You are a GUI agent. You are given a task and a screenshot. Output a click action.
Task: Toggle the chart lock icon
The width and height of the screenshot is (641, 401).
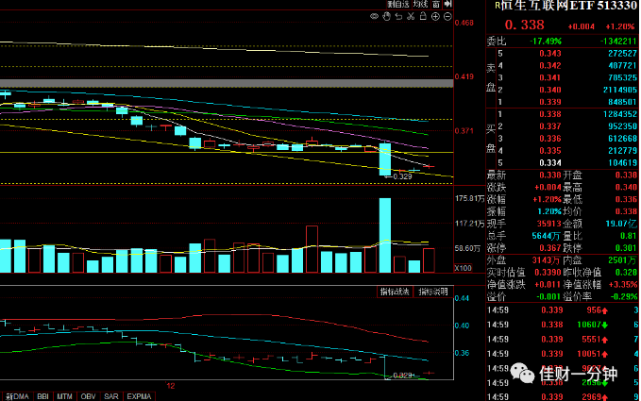tap(423, 16)
